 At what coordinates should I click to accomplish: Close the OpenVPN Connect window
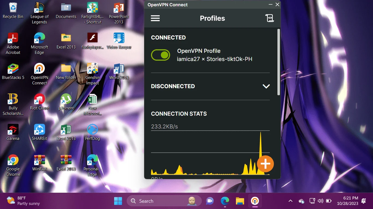point(277,5)
